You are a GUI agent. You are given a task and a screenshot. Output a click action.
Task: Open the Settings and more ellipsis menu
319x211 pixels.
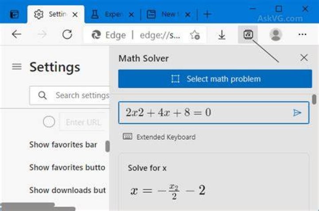coord(302,35)
